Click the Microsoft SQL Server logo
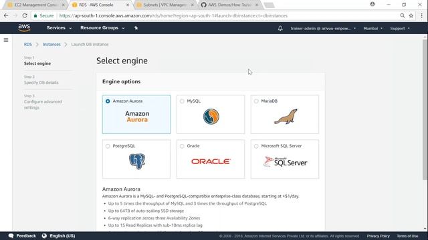Screen dimensions: 428x240 pos(286,162)
